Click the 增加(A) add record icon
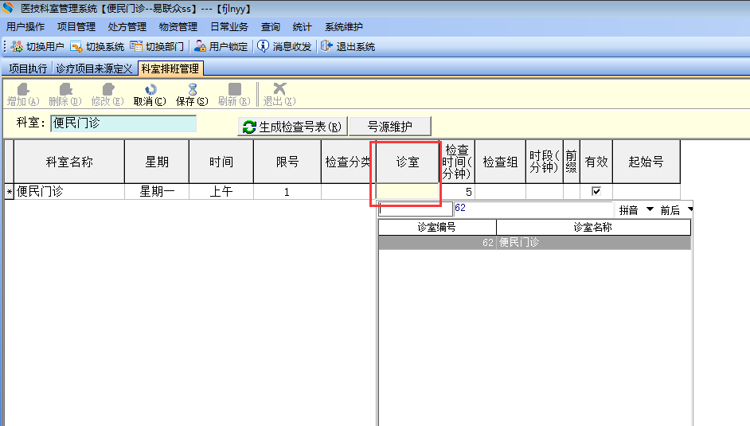 pos(23,89)
